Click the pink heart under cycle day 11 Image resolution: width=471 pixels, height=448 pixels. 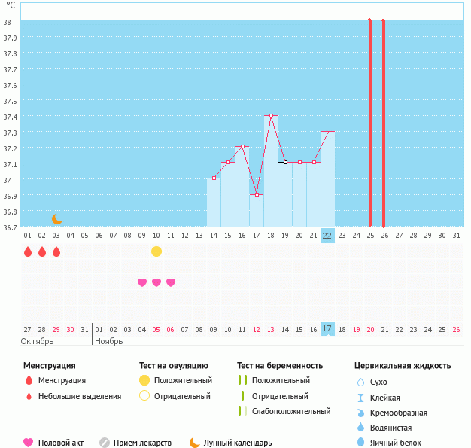[171, 282]
